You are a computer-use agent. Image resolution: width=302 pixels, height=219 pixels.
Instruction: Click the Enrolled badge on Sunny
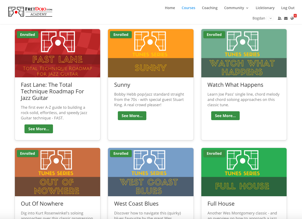point(121,35)
